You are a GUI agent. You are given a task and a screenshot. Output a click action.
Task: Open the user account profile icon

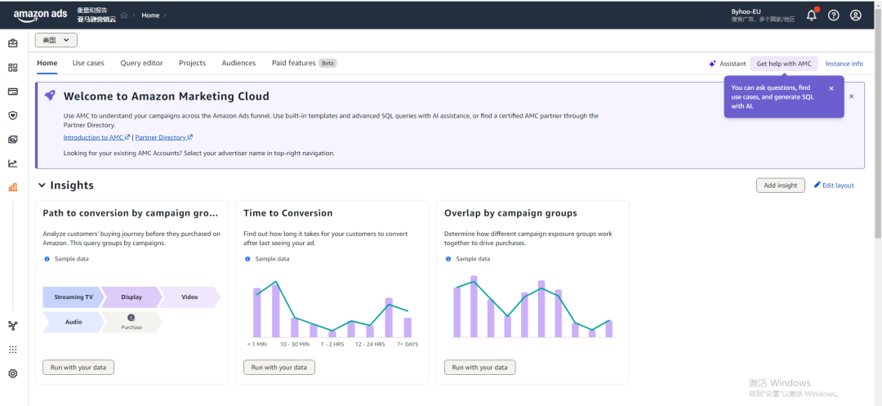(855, 15)
